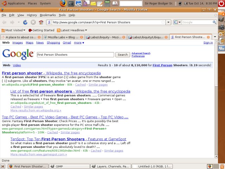
Task: Reload the current page
Action: (25, 22)
